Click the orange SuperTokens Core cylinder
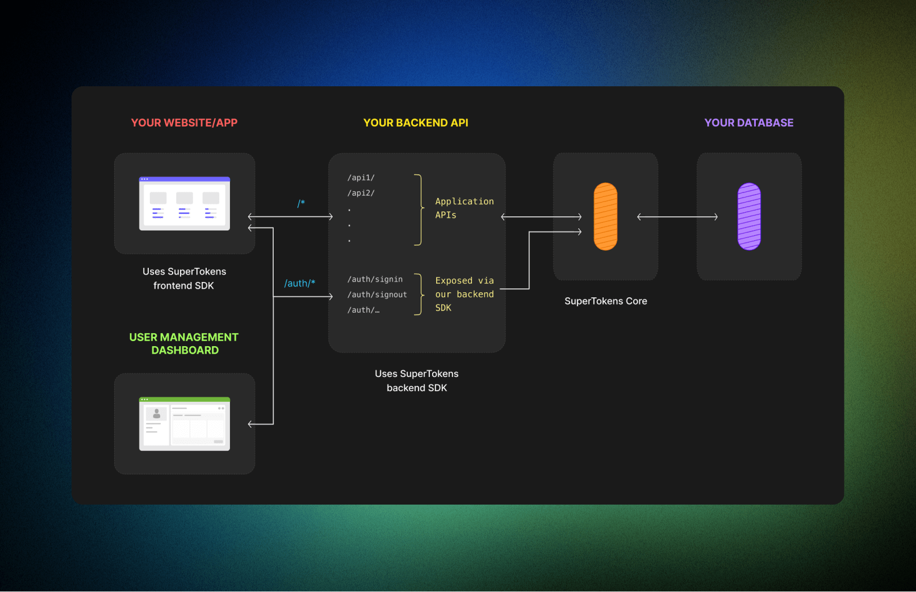This screenshot has height=592, width=916. 605,216
